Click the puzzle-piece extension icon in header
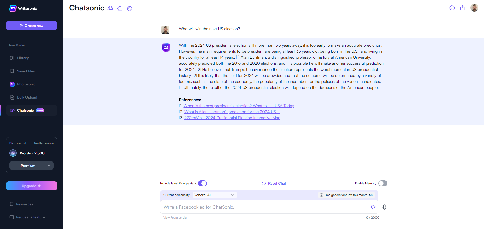The width and height of the screenshot is (484, 229). (x=120, y=8)
